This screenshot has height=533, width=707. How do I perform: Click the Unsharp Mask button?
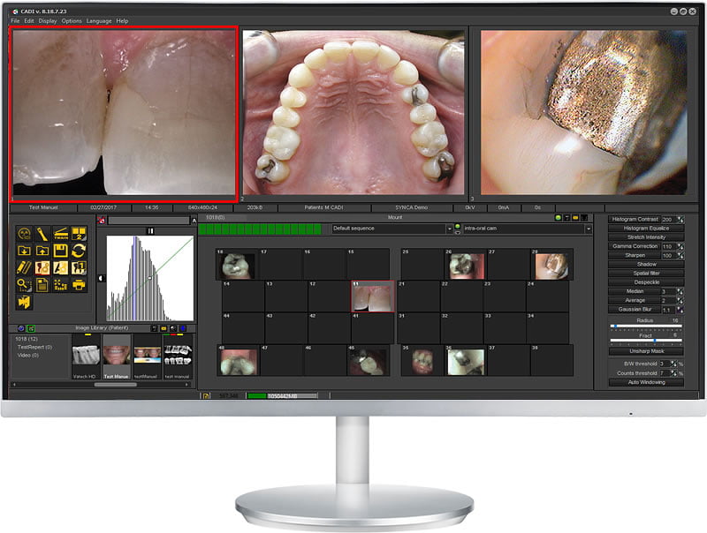[x=646, y=351]
